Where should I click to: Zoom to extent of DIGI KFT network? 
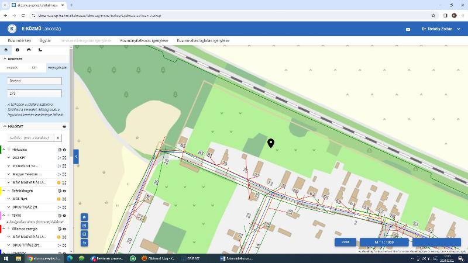64,158
